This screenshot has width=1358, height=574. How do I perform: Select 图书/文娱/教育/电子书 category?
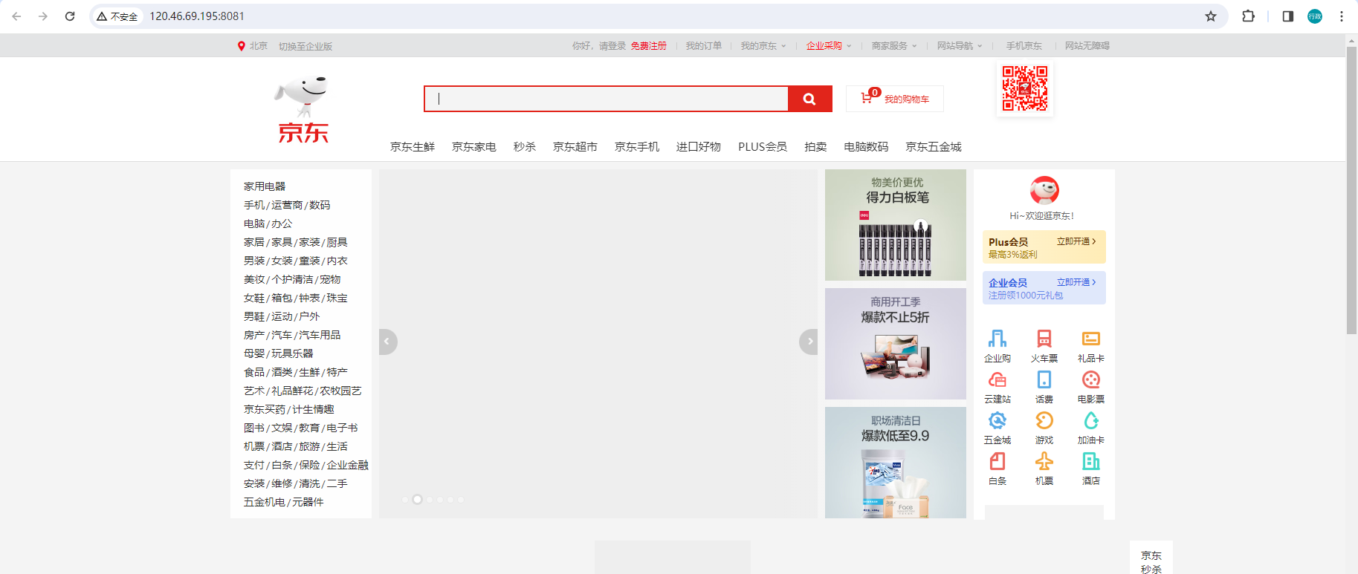pyautogui.click(x=301, y=428)
